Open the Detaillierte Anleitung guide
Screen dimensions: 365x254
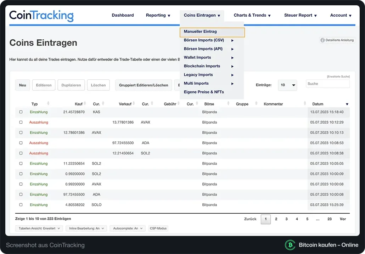click(x=337, y=40)
